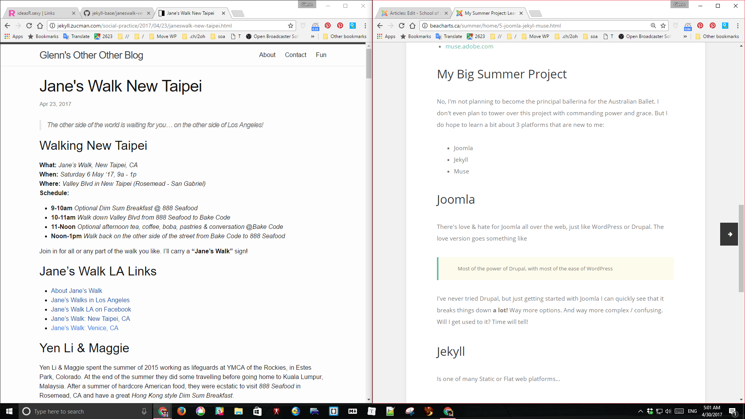The image size is (745, 419).
Task: Reload the Jane's Walk New Taipei page
Action: (x=29, y=26)
